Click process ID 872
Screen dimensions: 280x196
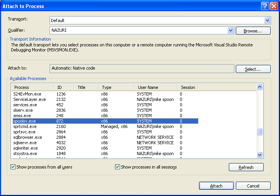(x=60, y=121)
